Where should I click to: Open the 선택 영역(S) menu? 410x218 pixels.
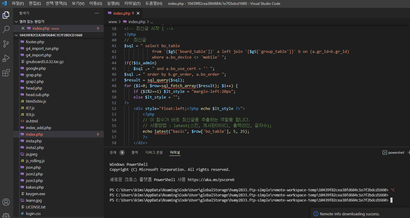pos(56,4)
